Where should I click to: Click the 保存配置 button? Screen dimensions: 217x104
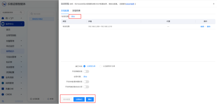click(x=67, y=100)
